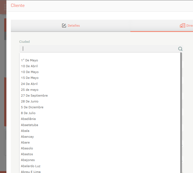Pick "Abadiânia" from the city list
Image resolution: width=193 pixels, height=173 pixels.
click(x=100, y=119)
